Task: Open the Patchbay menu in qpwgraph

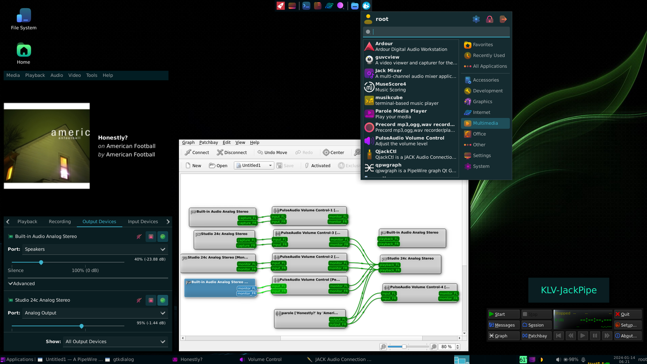Action: [x=209, y=143]
